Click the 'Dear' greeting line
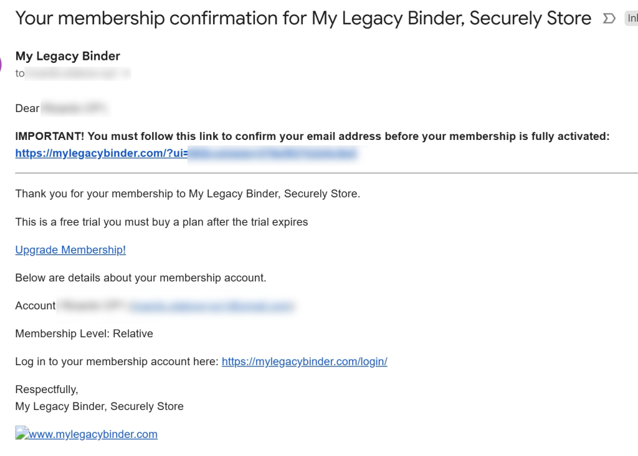The height and width of the screenshot is (456, 638). tap(27, 108)
